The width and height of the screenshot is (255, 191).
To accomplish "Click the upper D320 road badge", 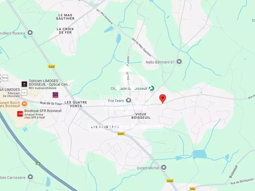I will coord(52,67).
